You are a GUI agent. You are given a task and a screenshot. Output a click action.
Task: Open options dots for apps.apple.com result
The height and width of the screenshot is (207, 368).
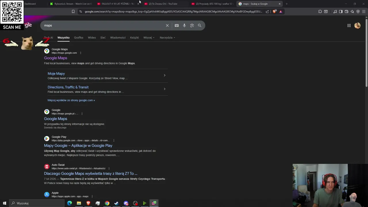pos(92,197)
